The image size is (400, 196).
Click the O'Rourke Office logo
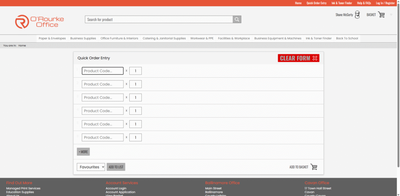click(39, 22)
